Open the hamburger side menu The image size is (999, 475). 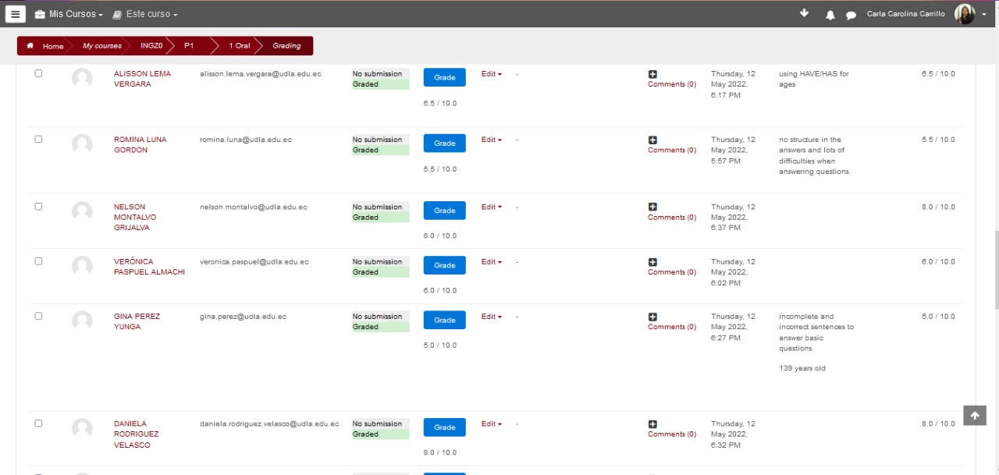click(16, 14)
